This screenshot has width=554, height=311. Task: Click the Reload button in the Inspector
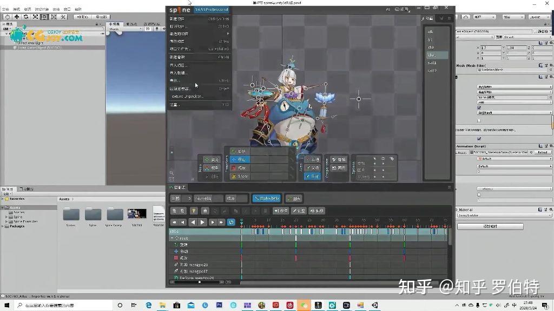coord(543,152)
